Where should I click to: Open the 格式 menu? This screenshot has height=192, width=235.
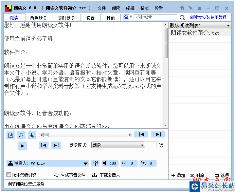tap(144, 8)
